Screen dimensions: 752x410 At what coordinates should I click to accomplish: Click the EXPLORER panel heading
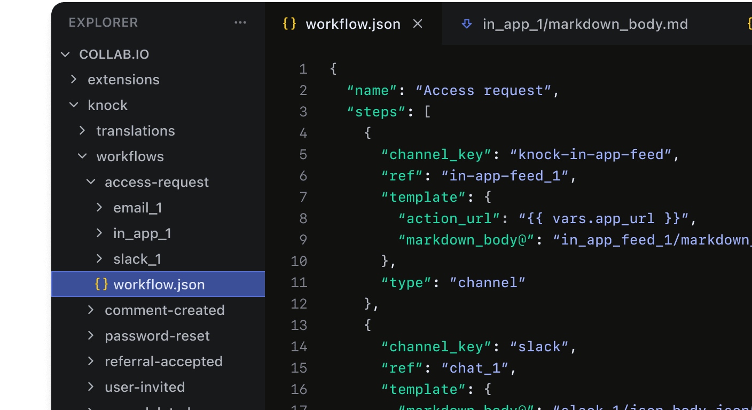click(103, 22)
